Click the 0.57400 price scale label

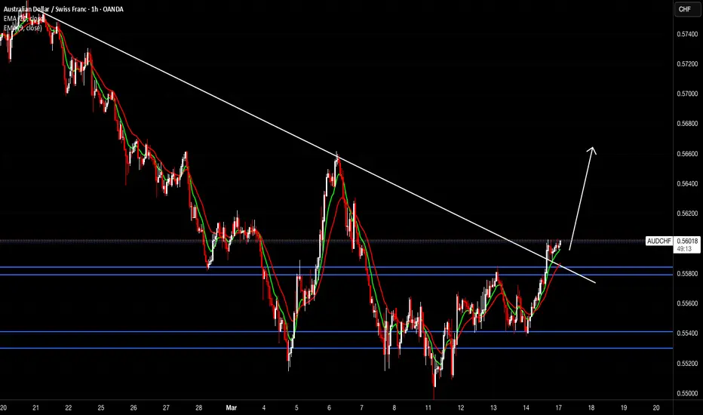(687, 34)
